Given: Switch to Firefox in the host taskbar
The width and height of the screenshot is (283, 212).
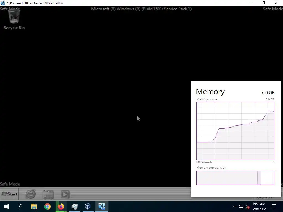Looking at the screenshot, I should tap(61, 206).
